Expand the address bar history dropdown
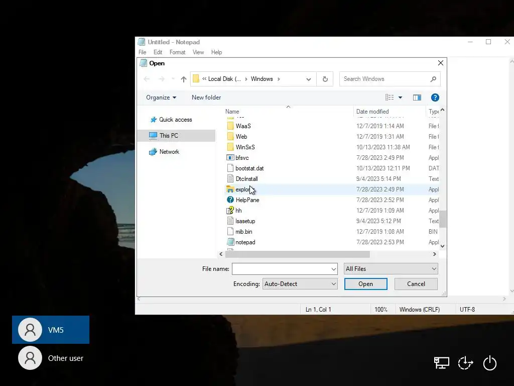514x386 pixels. (309, 79)
